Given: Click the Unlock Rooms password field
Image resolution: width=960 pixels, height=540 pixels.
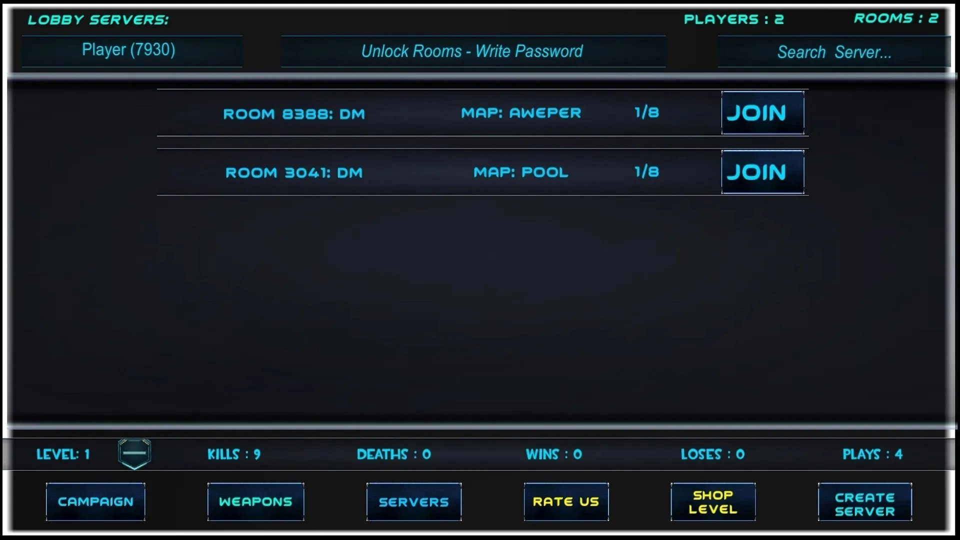Looking at the screenshot, I should coord(471,51).
